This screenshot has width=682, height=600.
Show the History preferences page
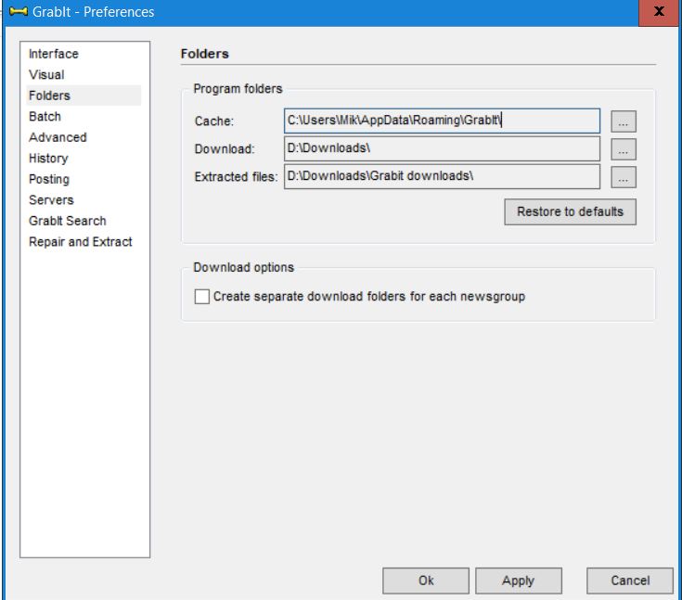pyautogui.click(x=48, y=158)
